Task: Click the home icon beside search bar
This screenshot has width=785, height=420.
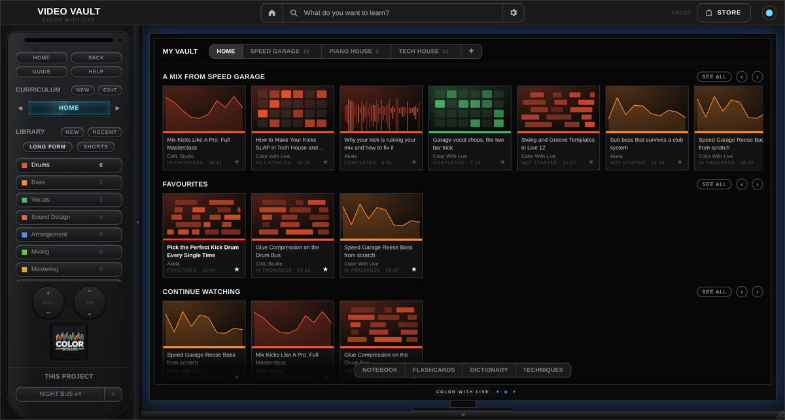Action: click(x=271, y=13)
